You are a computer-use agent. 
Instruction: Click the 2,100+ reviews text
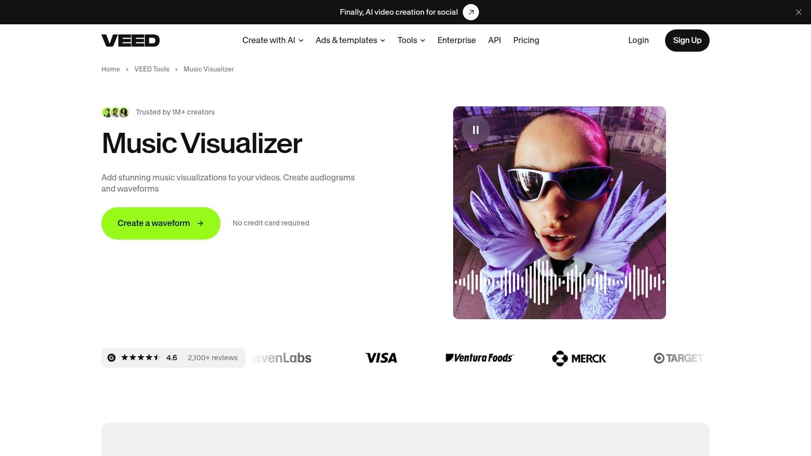[x=212, y=358]
